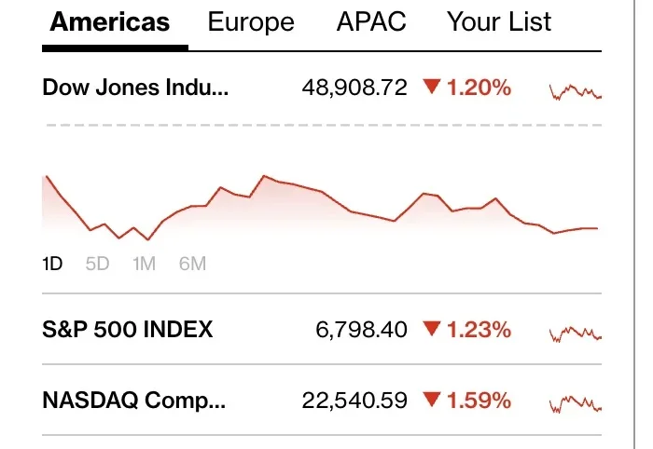Click the NASDAQ sparkline thumbnail

(x=576, y=403)
